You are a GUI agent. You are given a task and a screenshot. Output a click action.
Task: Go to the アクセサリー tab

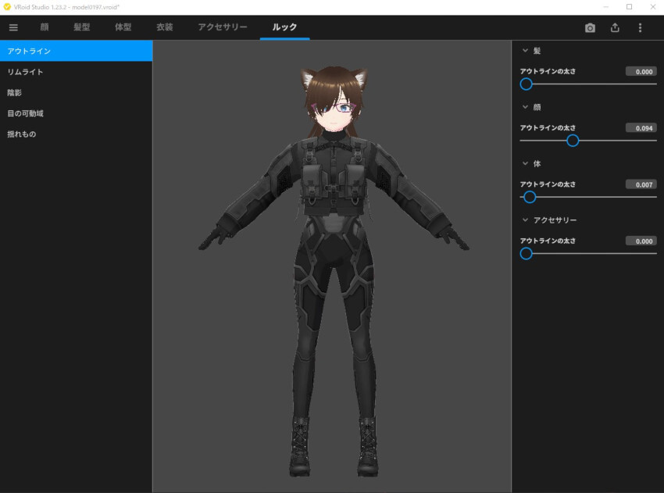[x=223, y=27]
